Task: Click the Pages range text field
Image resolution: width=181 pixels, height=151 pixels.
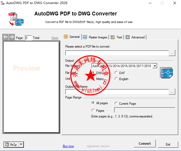Action: point(145,110)
